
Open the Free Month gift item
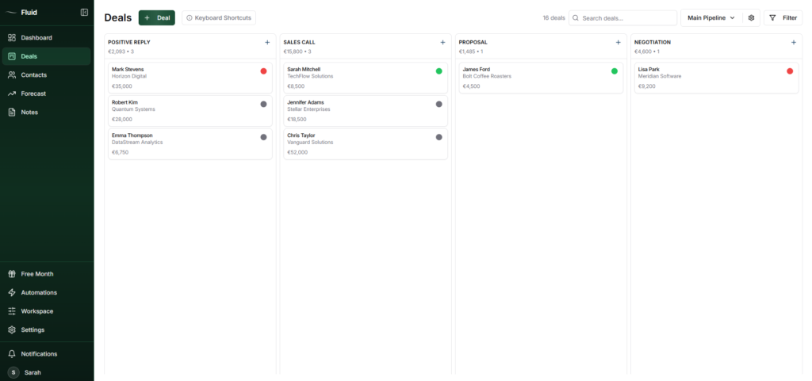[36, 274]
